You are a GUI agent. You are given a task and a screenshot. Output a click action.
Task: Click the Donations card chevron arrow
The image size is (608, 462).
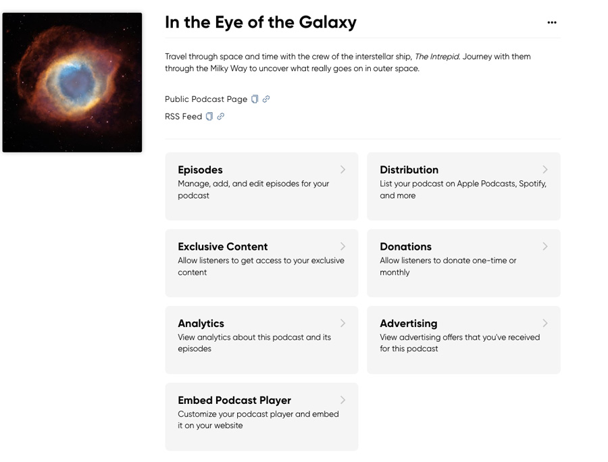[x=544, y=246]
